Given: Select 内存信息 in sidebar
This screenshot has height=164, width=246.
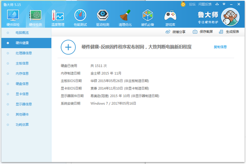Looking at the screenshot, I should coord(26,74).
